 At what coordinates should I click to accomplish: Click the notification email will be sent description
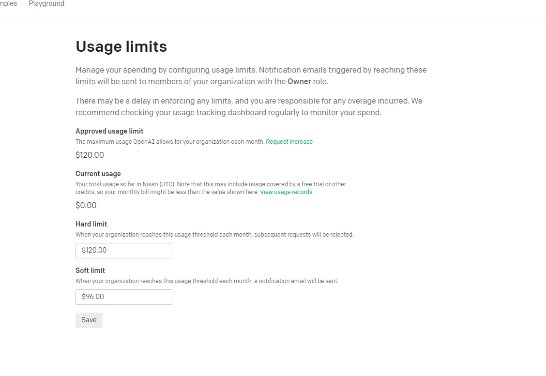[x=207, y=281]
